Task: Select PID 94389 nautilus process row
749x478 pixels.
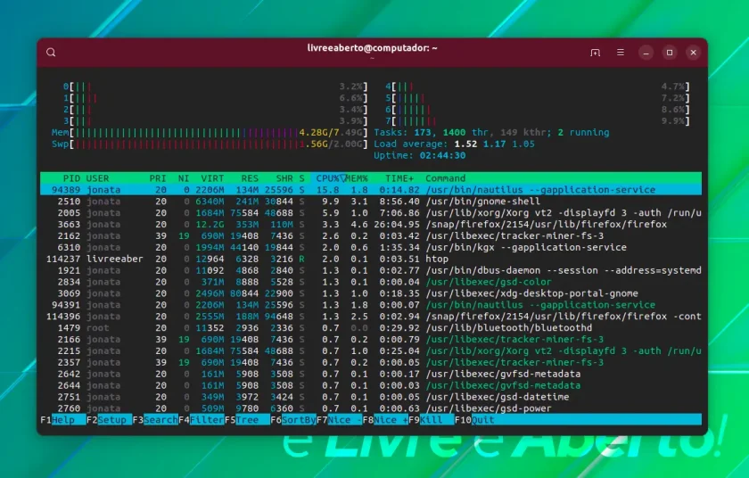Action: tap(371, 190)
